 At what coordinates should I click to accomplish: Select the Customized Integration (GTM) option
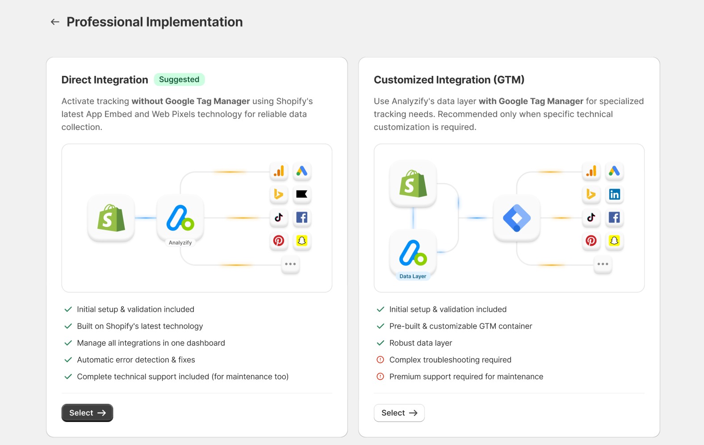[x=399, y=413]
